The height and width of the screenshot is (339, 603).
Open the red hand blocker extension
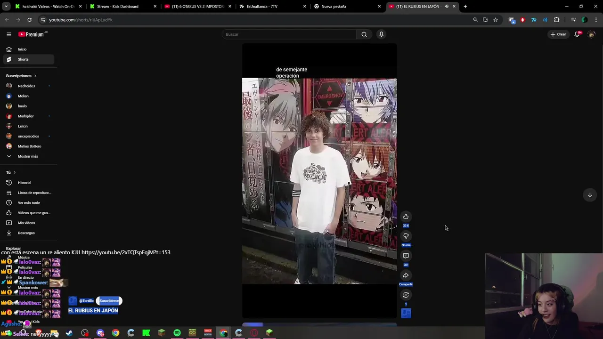[x=522, y=20]
